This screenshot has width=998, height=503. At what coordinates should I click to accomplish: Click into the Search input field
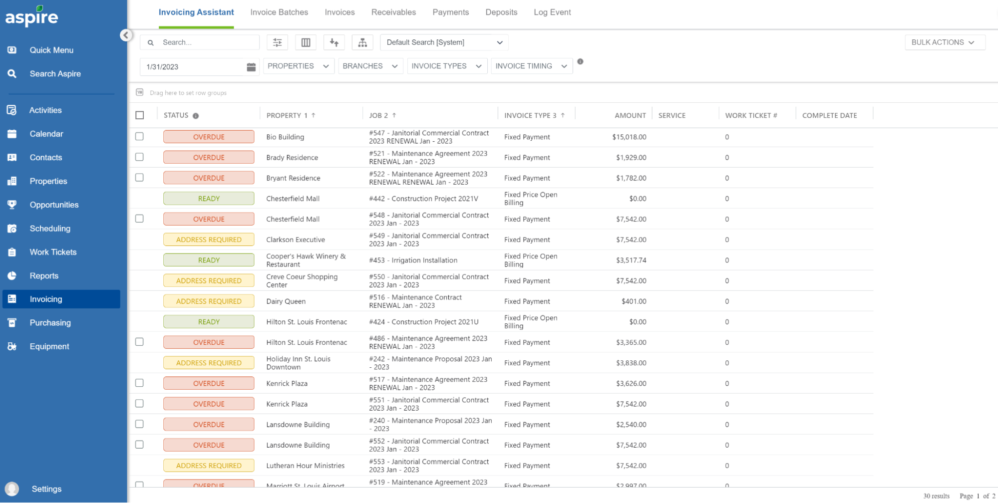click(x=200, y=42)
